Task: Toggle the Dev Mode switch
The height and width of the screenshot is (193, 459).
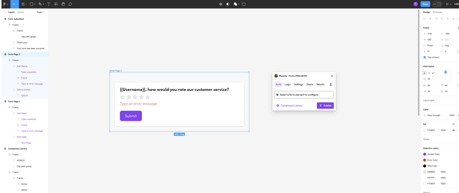Action: click(437, 4)
